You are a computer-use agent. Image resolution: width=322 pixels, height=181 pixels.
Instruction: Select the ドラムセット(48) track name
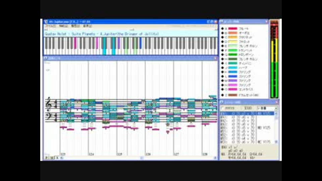point(249,95)
